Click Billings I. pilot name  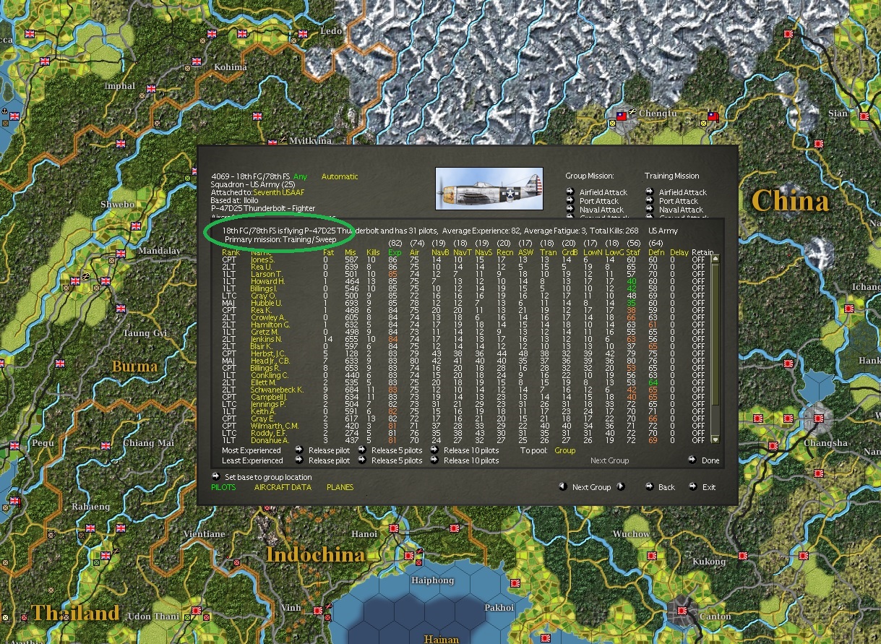pyautogui.click(x=264, y=288)
